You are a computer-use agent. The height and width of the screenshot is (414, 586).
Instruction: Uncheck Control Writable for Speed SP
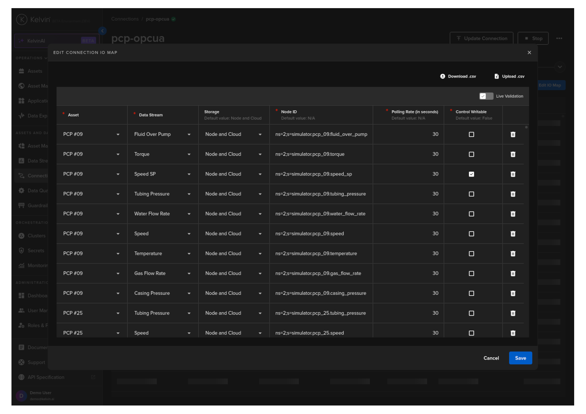[x=471, y=174]
